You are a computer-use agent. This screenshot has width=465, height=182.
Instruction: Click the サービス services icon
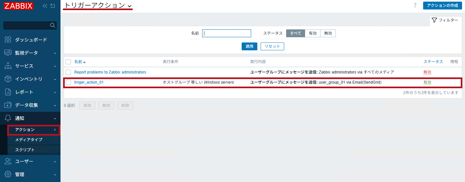click(x=8, y=66)
